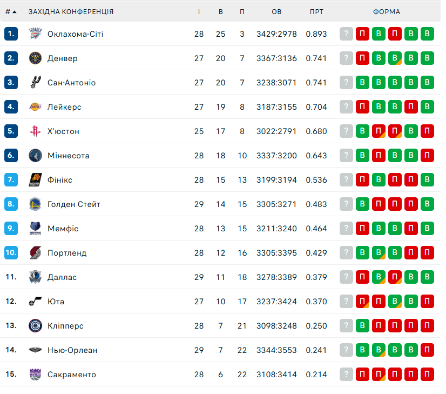Click San Antonio's last green В form badge

point(427,83)
